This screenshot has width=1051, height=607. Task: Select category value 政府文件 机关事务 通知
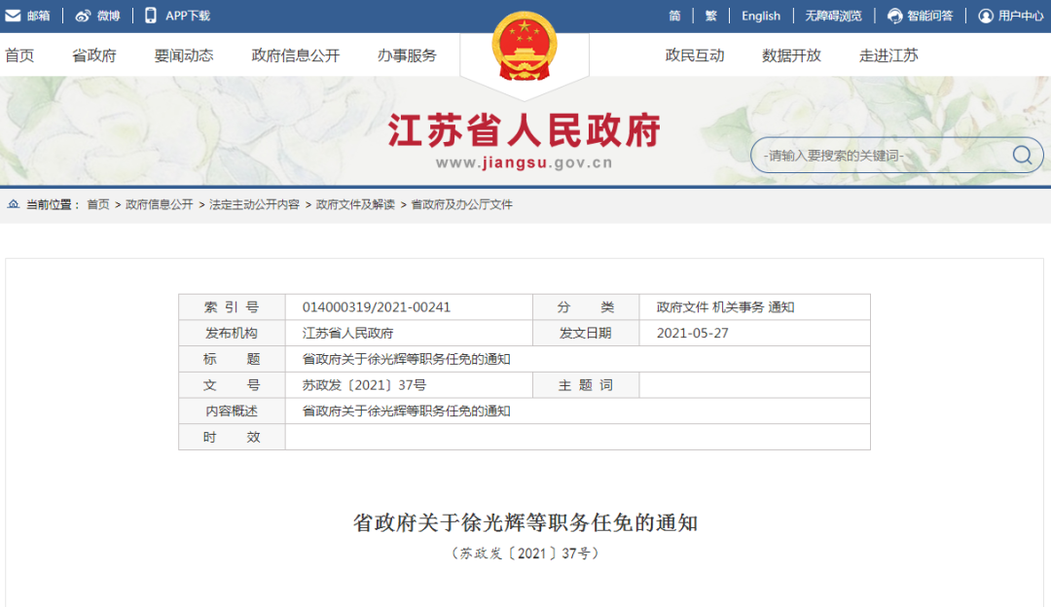coord(725,306)
